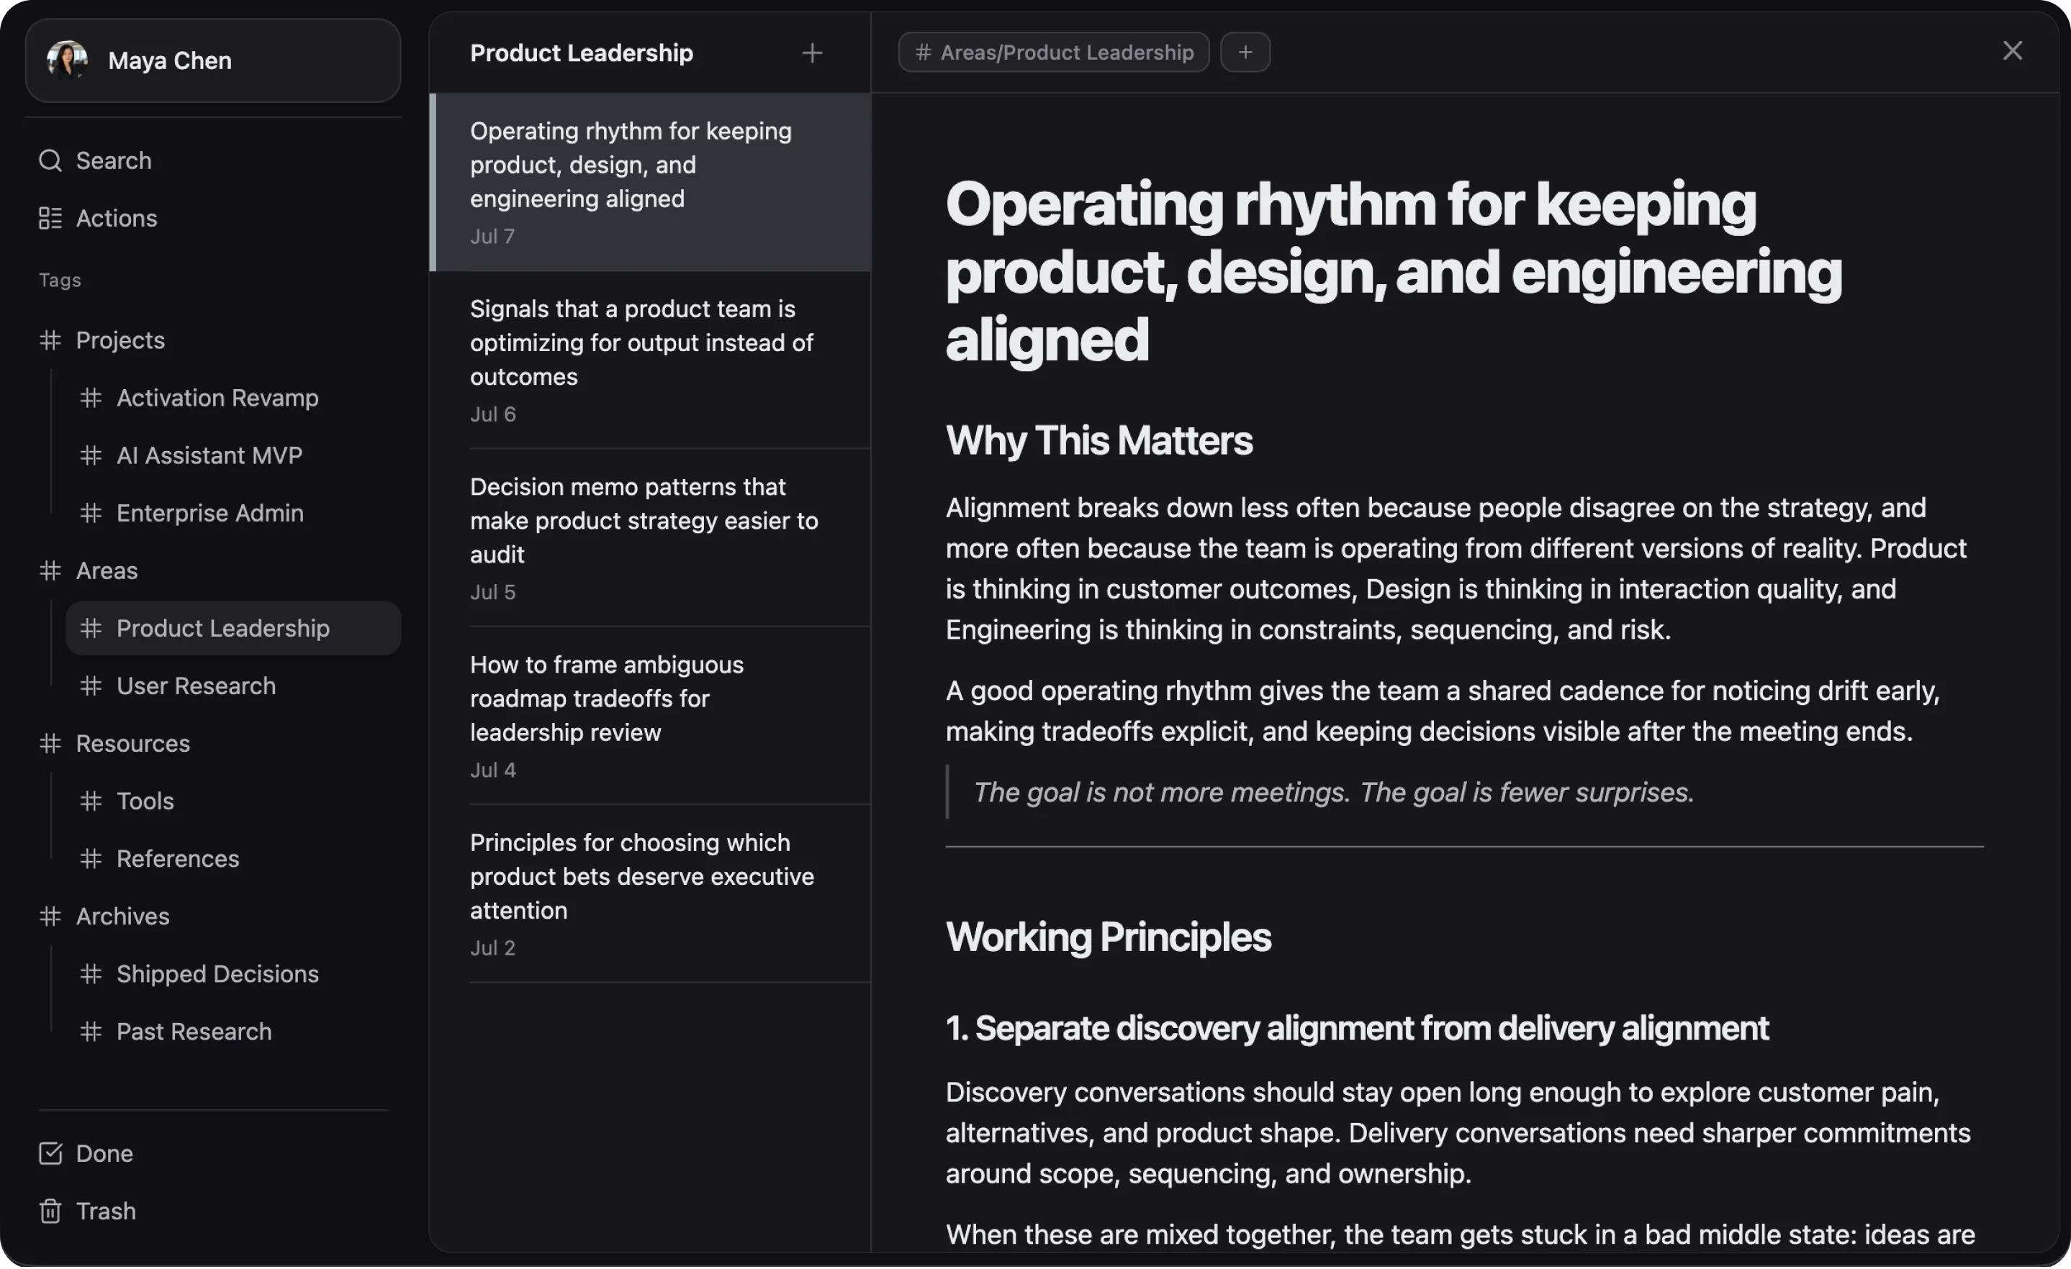Click heading Separate discovery alignment from delivery
The height and width of the screenshot is (1269, 2071).
[x=1358, y=1029]
